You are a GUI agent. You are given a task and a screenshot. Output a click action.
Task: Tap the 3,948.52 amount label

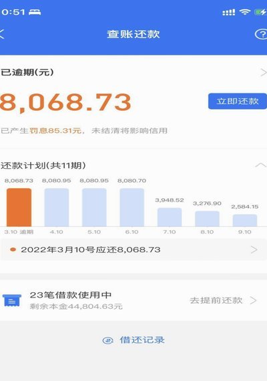click(x=170, y=200)
